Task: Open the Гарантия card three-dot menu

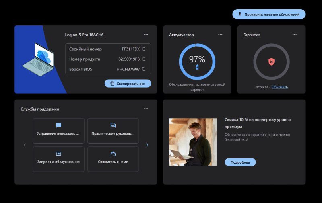Action: (295, 35)
